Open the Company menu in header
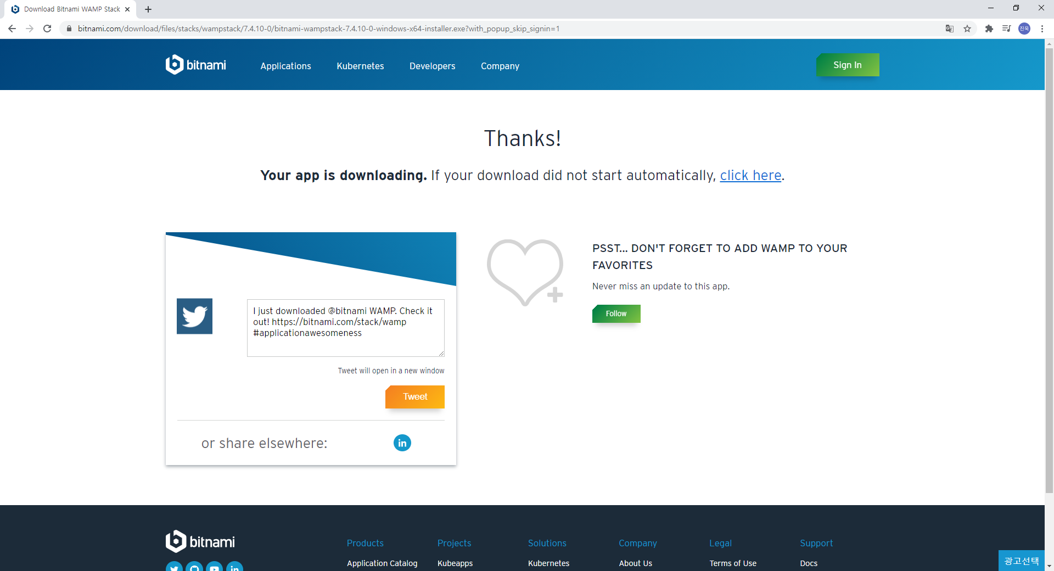 (500, 66)
